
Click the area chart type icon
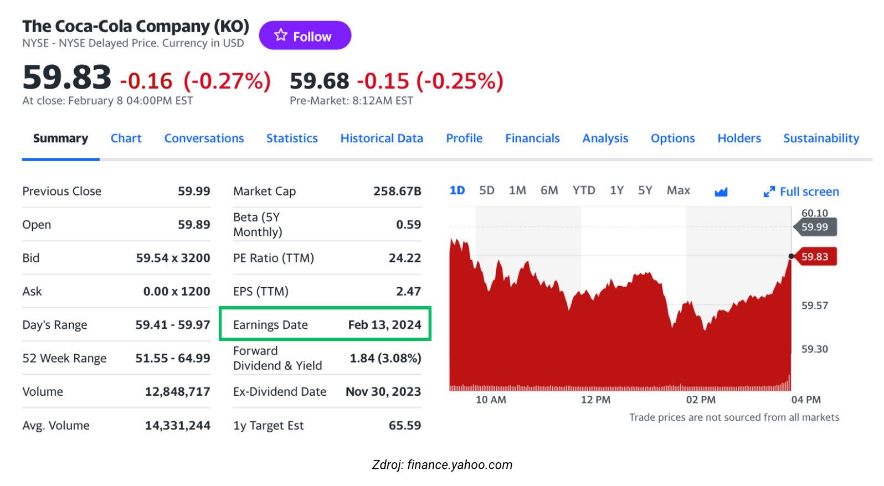click(x=721, y=192)
